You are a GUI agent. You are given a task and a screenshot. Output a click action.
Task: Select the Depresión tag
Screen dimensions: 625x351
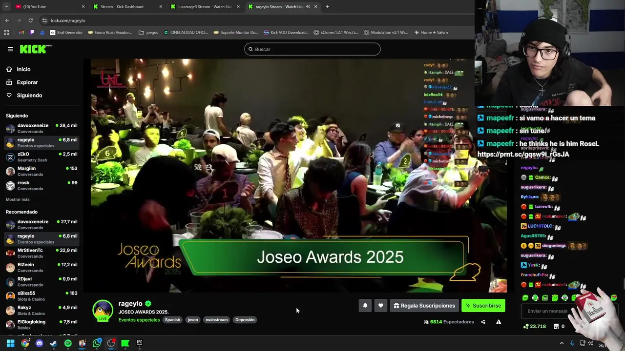245,320
